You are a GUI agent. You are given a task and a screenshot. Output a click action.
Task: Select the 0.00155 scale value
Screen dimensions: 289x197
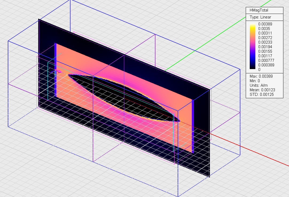tap(265, 51)
